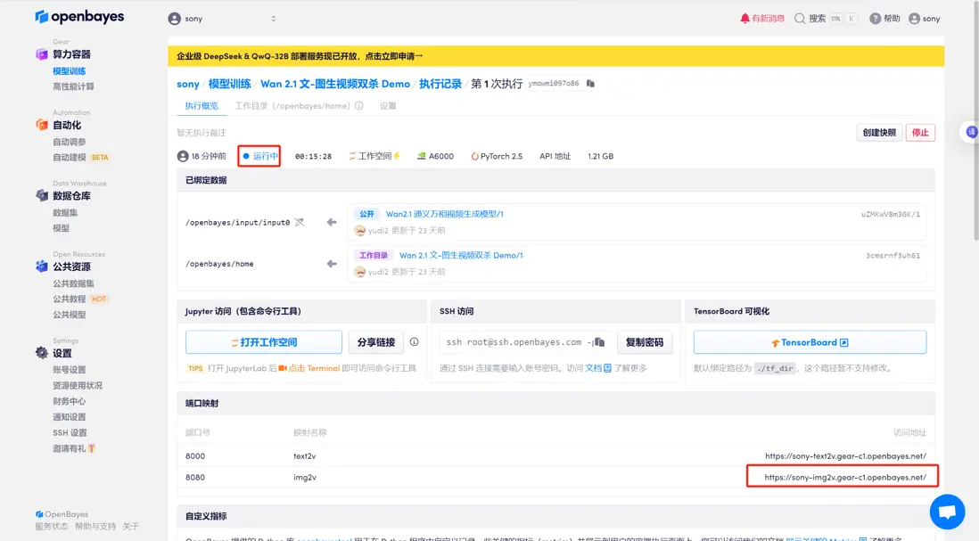Viewport: 979px width, 541px height.
Task: Open 通知设置 in the sidebar
Action: pos(70,417)
